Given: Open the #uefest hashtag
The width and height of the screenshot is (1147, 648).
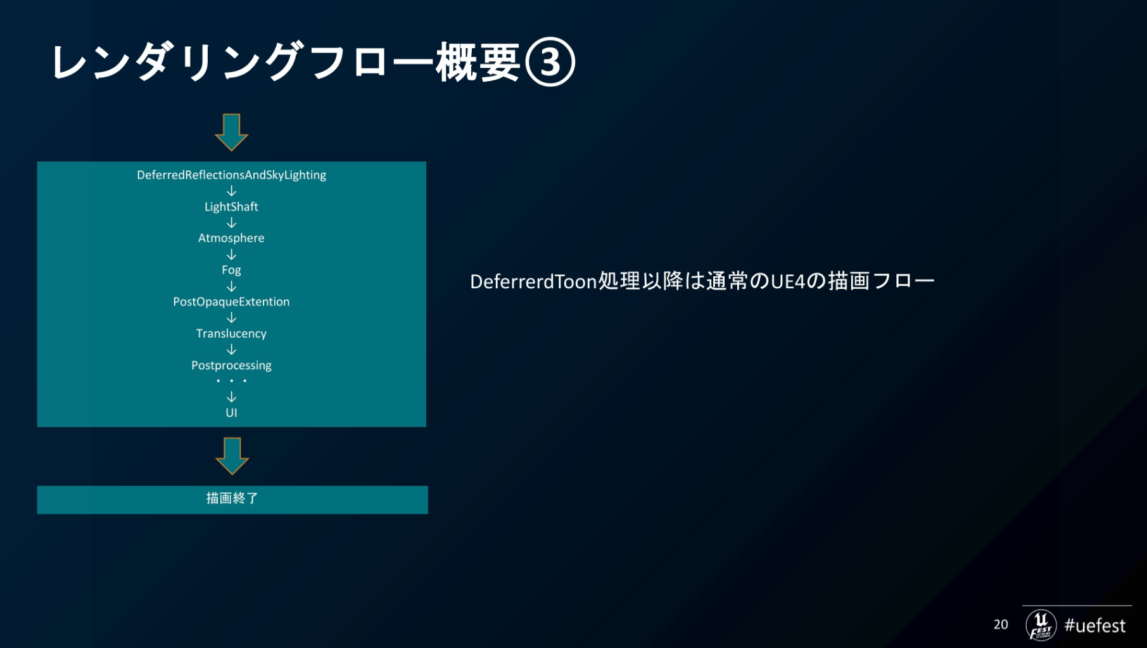Looking at the screenshot, I should point(1094,626).
